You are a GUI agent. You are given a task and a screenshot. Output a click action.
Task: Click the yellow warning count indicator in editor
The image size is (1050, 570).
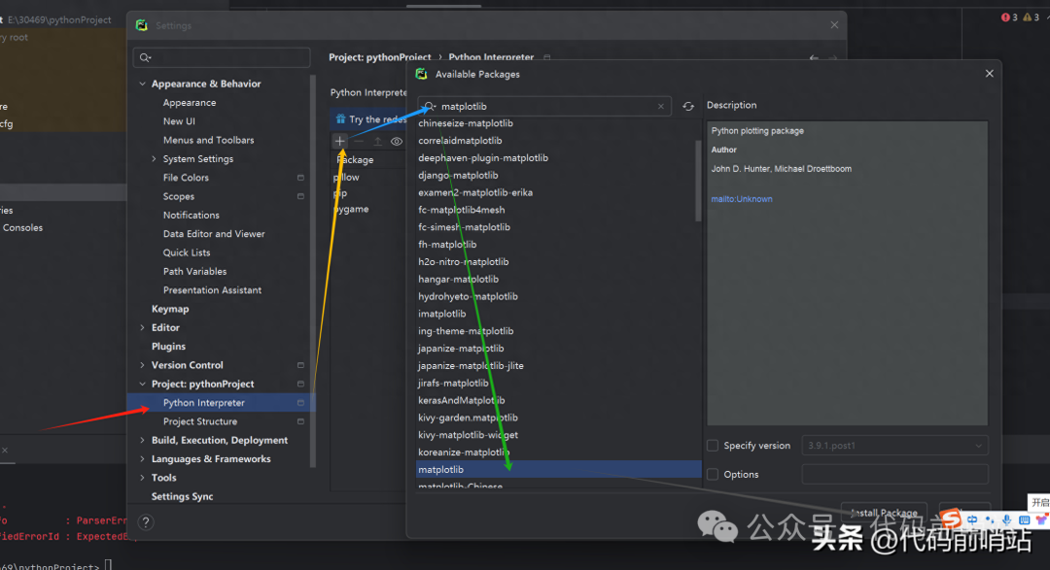pyautogui.click(x=1031, y=17)
